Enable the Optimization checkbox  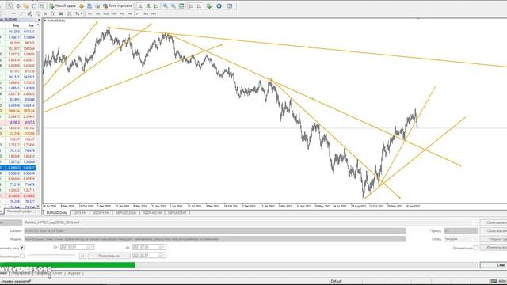475,248
